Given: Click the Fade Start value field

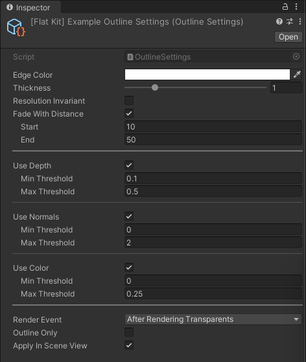Looking at the screenshot, I should pos(213,127).
